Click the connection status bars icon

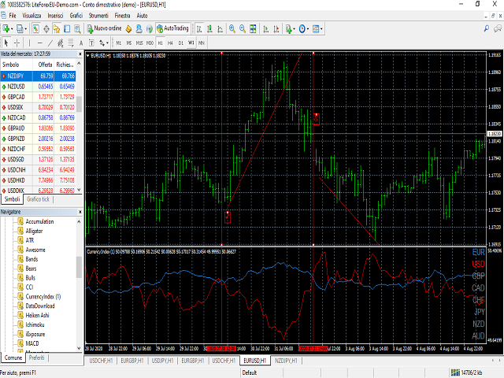click(457, 372)
